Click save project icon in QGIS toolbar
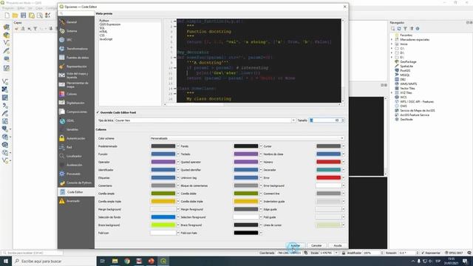 click(23, 16)
